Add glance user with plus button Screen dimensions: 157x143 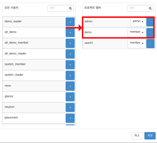click(x=70, y=97)
